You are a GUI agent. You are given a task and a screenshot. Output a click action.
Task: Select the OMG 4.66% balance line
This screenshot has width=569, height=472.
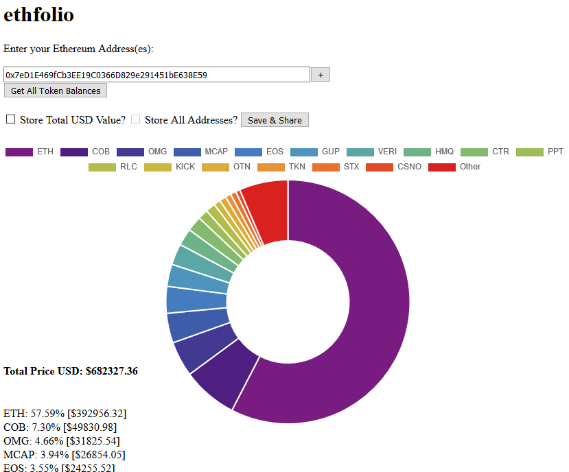pos(62,441)
